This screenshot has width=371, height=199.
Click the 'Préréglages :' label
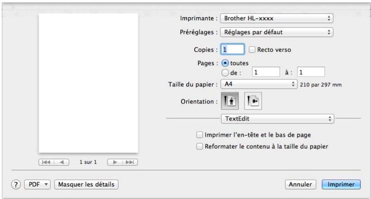[x=199, y=32]
